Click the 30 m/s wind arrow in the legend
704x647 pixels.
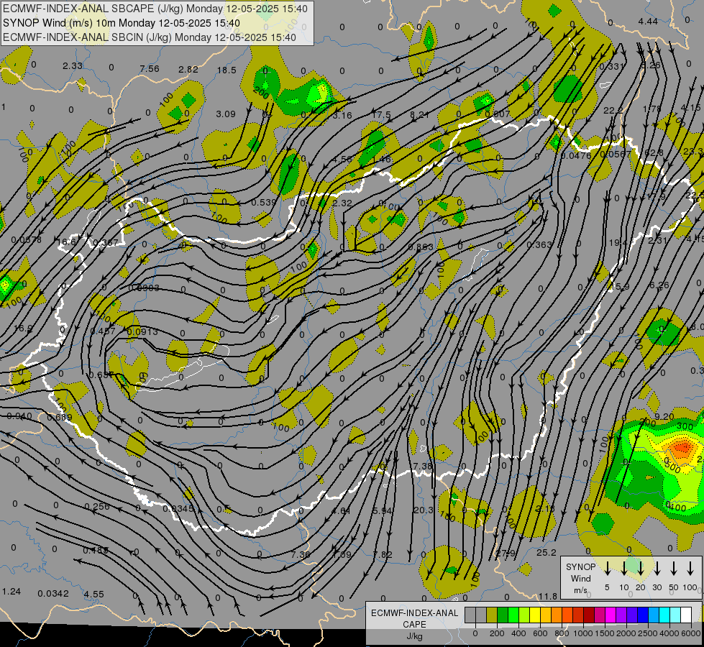pyautogui.click(x=657, y=569)
